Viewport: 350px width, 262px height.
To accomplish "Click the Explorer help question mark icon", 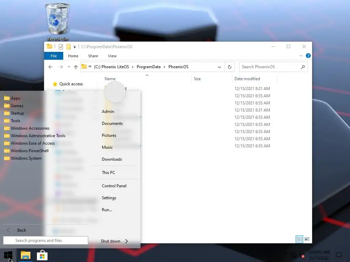I will 308,56.
